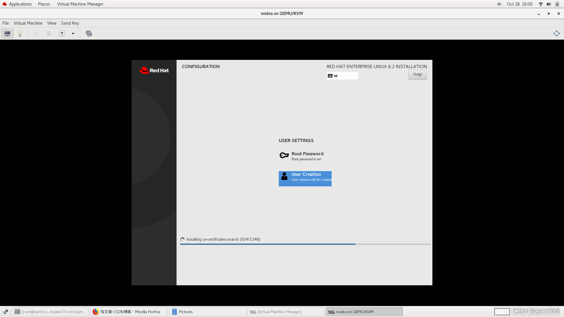Expand the View menu options
The image size is (564, 317).
click(51, 23)
